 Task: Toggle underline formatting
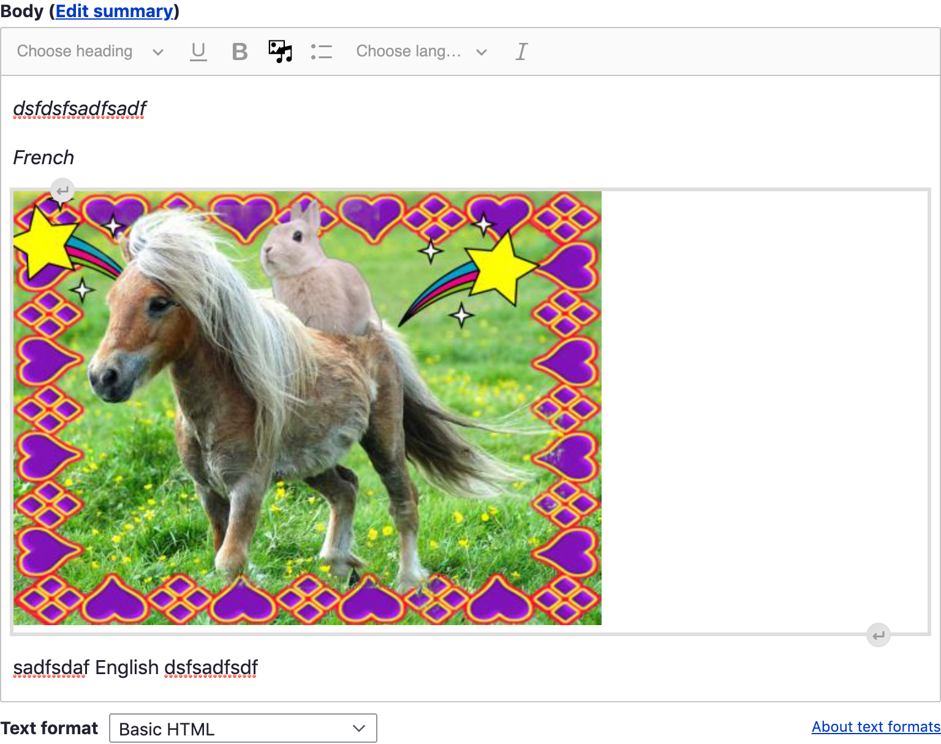coord(198,51)
